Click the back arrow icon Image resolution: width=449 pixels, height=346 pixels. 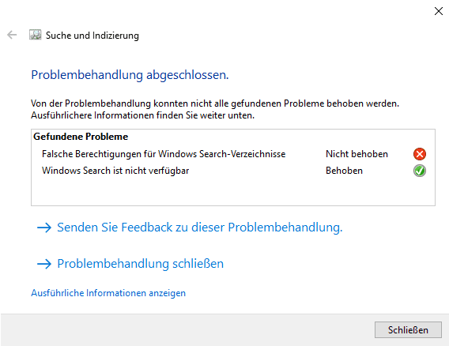(12, 35)
